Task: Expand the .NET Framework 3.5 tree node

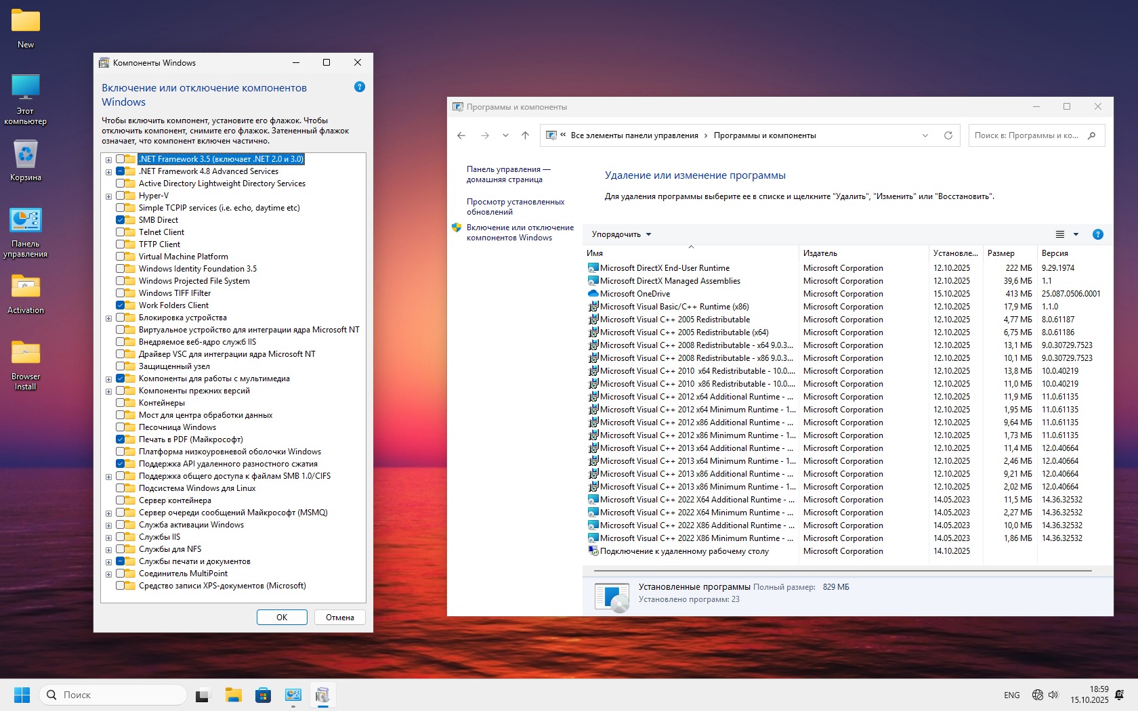Action: (108, 160)
